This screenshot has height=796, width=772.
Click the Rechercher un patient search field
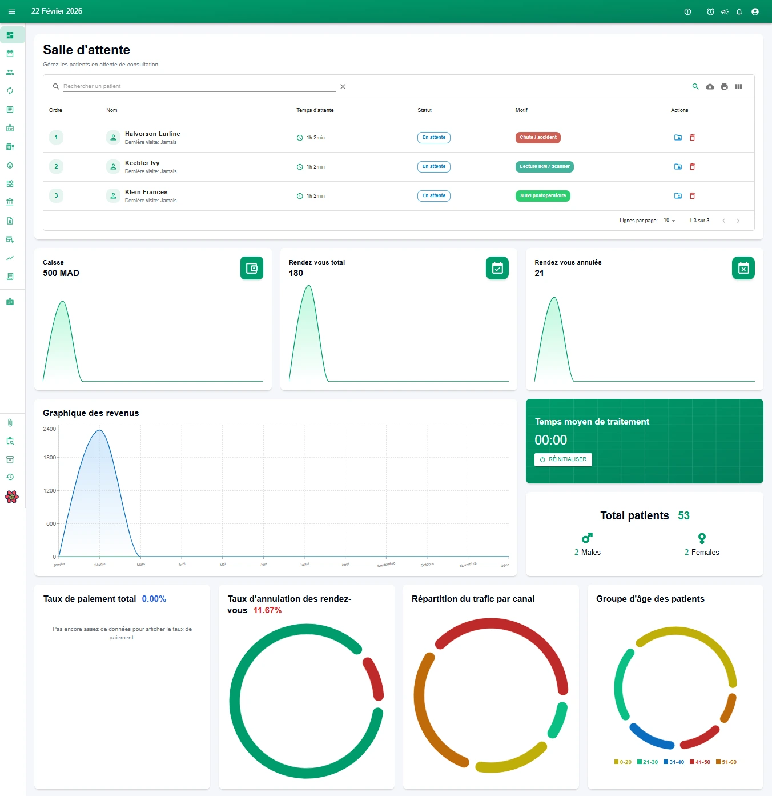pyautogui.click(x=199, y=86)
